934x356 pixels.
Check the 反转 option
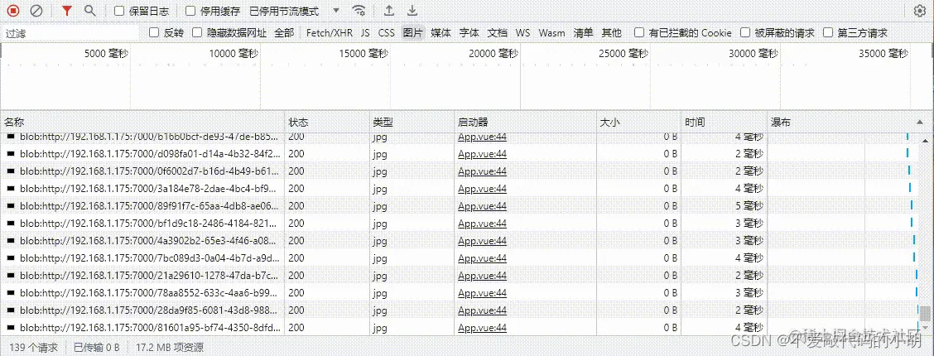(154, 33)
